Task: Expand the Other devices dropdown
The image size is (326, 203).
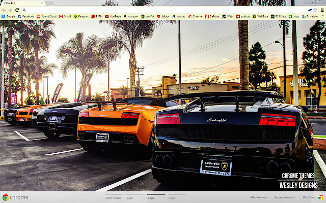Action: (259, 197)
